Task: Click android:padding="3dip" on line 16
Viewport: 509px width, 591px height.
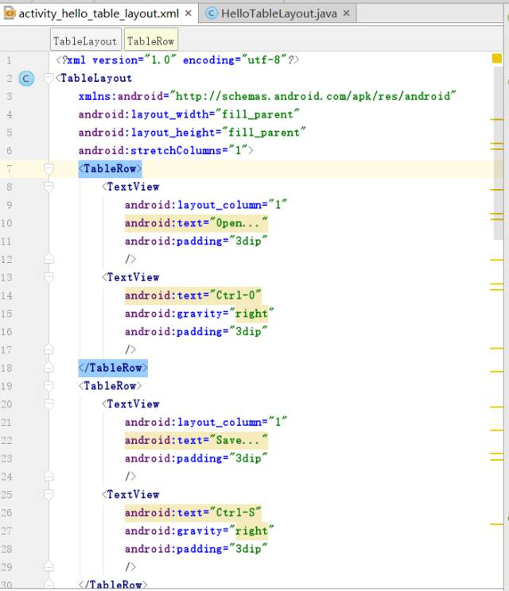Action: point(196,331)
